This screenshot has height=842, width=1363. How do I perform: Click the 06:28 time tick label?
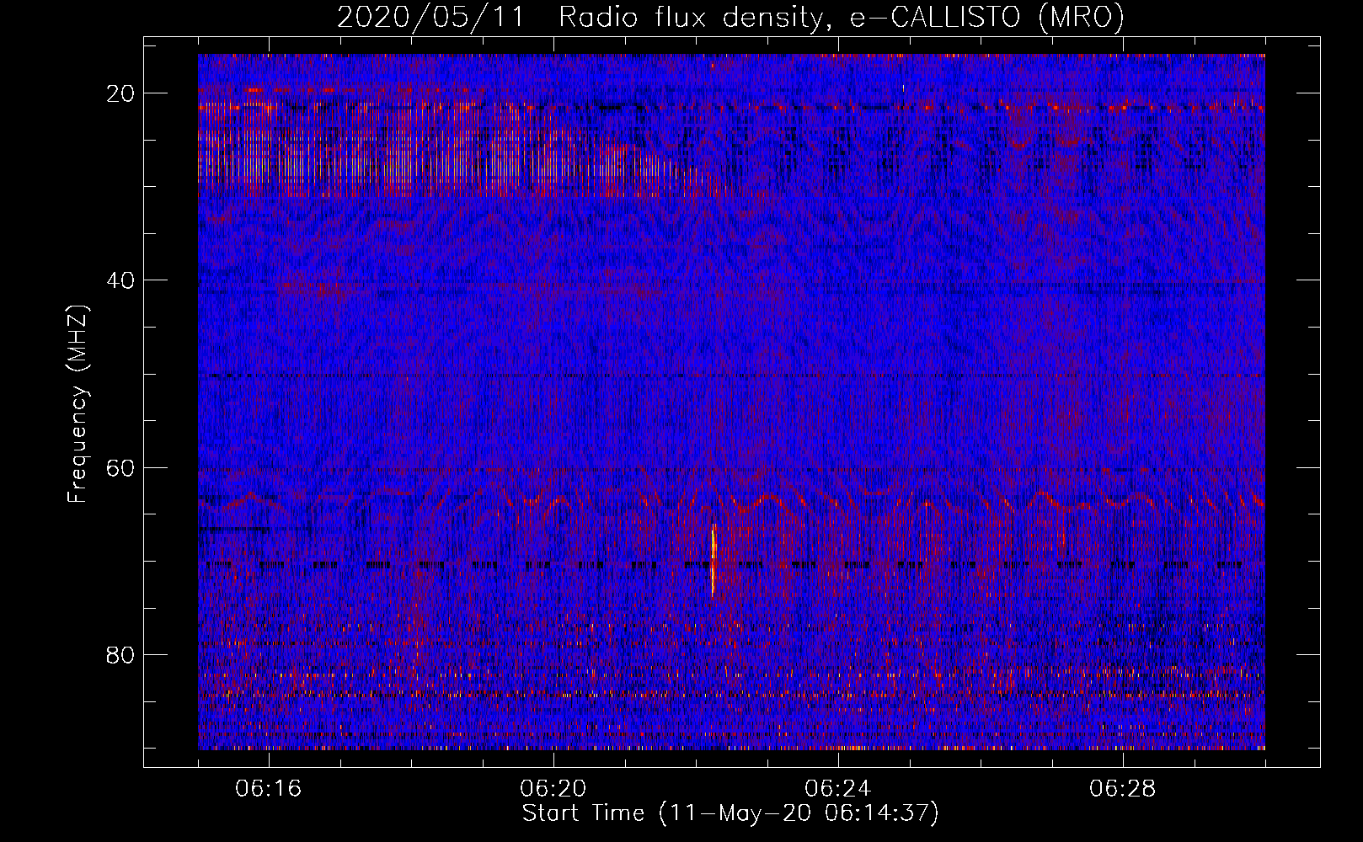[x=1123, y=789]
